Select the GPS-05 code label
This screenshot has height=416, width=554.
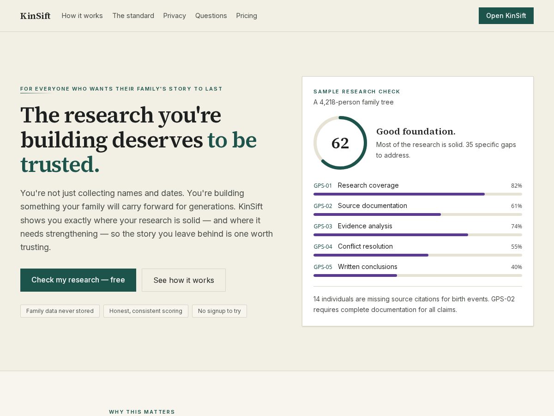click(323, 267)
